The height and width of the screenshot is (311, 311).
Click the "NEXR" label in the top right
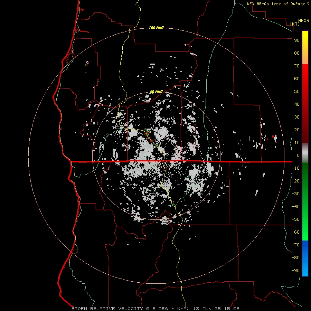pos(304,21)
